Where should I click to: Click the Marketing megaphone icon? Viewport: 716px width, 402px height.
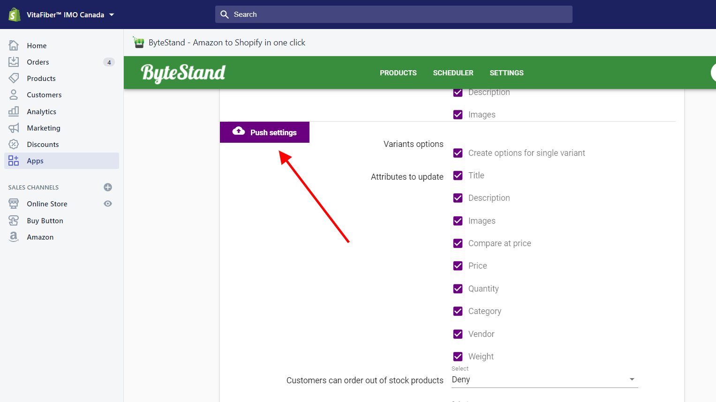(x=14, y=128)
